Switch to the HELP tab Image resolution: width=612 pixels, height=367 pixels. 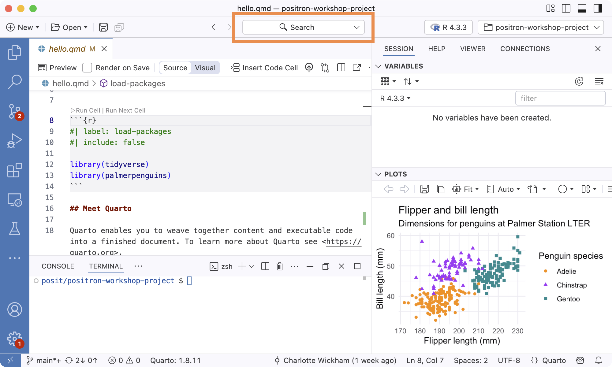click(x=437, y=49)
